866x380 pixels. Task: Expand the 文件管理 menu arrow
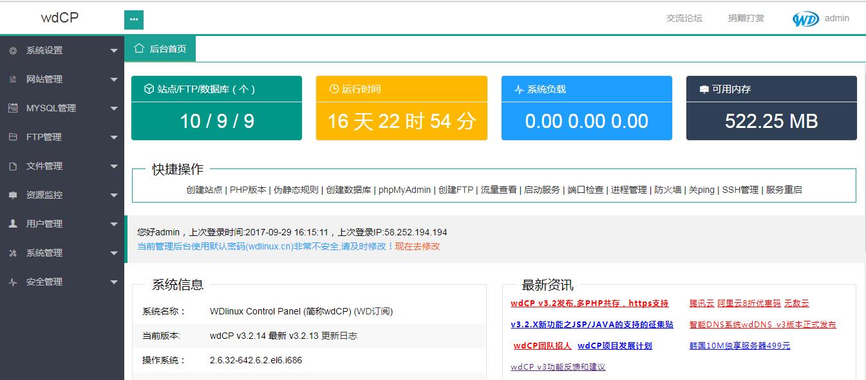point(114,167)
